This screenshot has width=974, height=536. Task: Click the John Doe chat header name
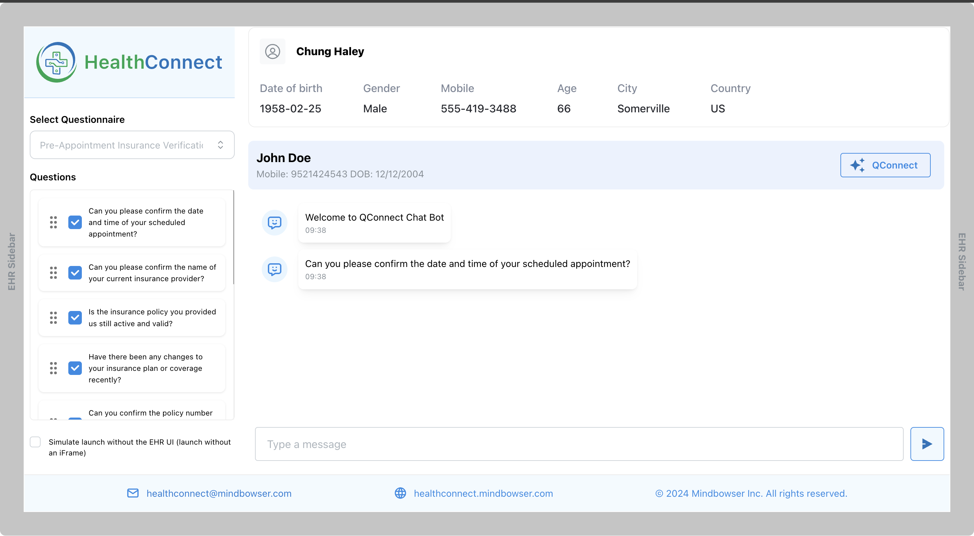tap(284, 158)
